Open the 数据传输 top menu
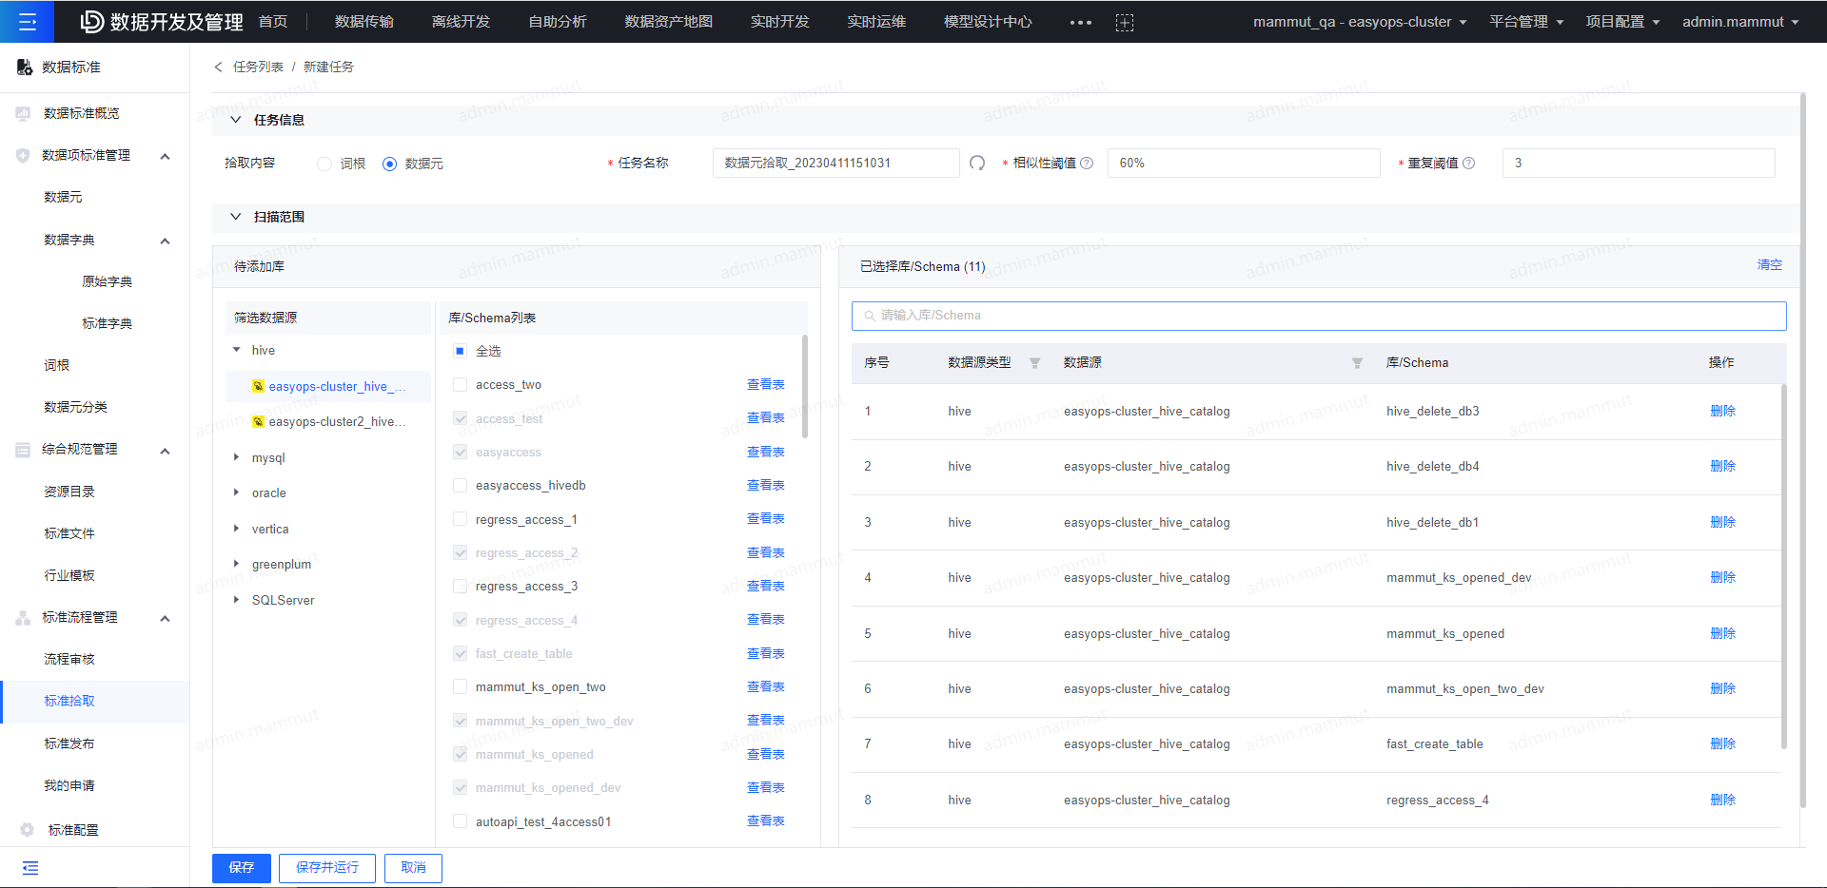 point(364,22)
